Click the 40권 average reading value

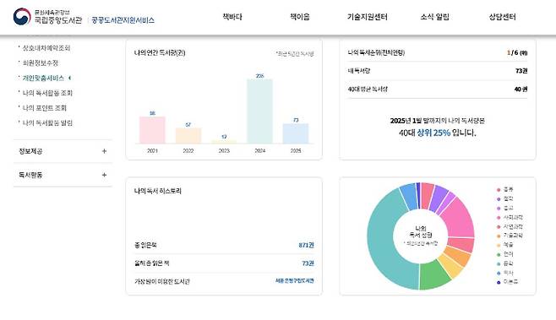[521, 89]
